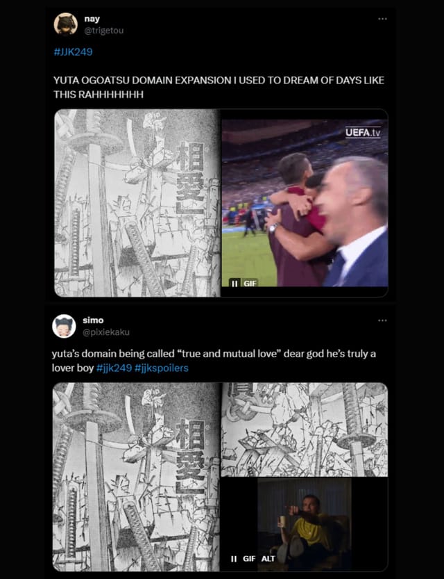
Task: Open nay's profile avatar
Action: (x=66, y=24)
